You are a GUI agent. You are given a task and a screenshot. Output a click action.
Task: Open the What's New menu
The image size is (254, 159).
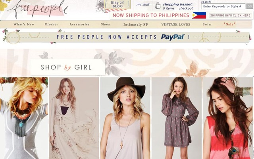click(24, 24)
